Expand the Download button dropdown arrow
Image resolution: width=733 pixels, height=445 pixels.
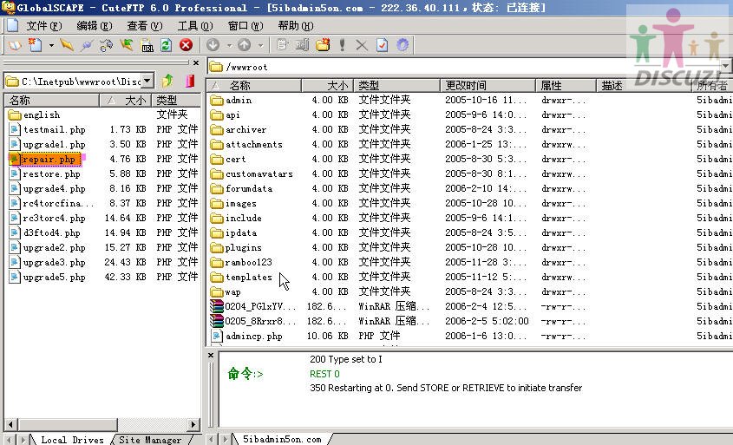[229, 45]
